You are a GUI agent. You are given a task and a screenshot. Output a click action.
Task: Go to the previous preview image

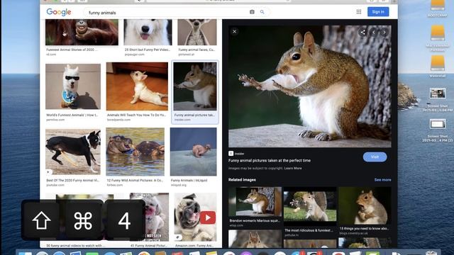coord(374,33)
